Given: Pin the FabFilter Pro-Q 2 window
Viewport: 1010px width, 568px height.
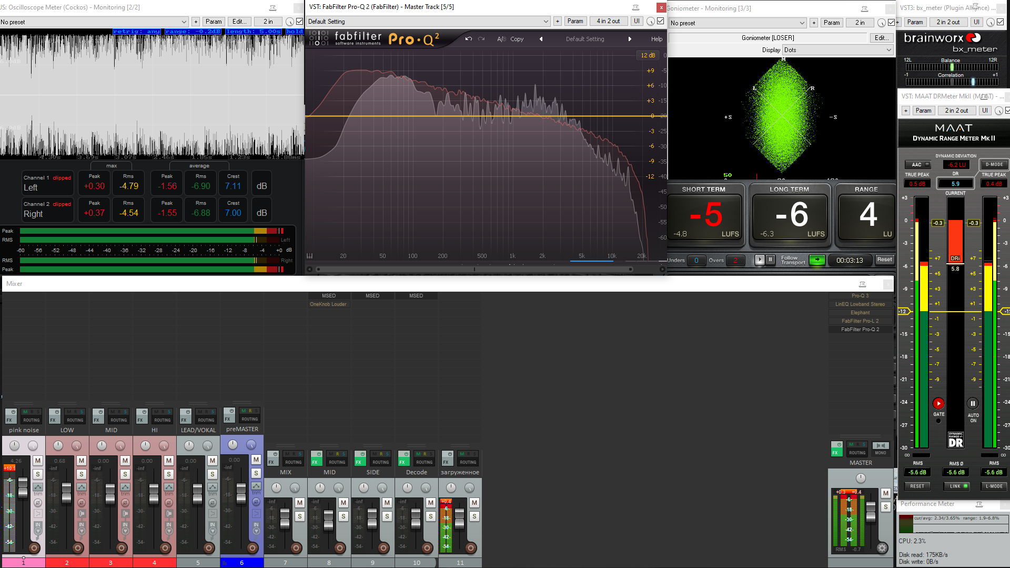Looking at the screenshot, I should coord(635,7).
